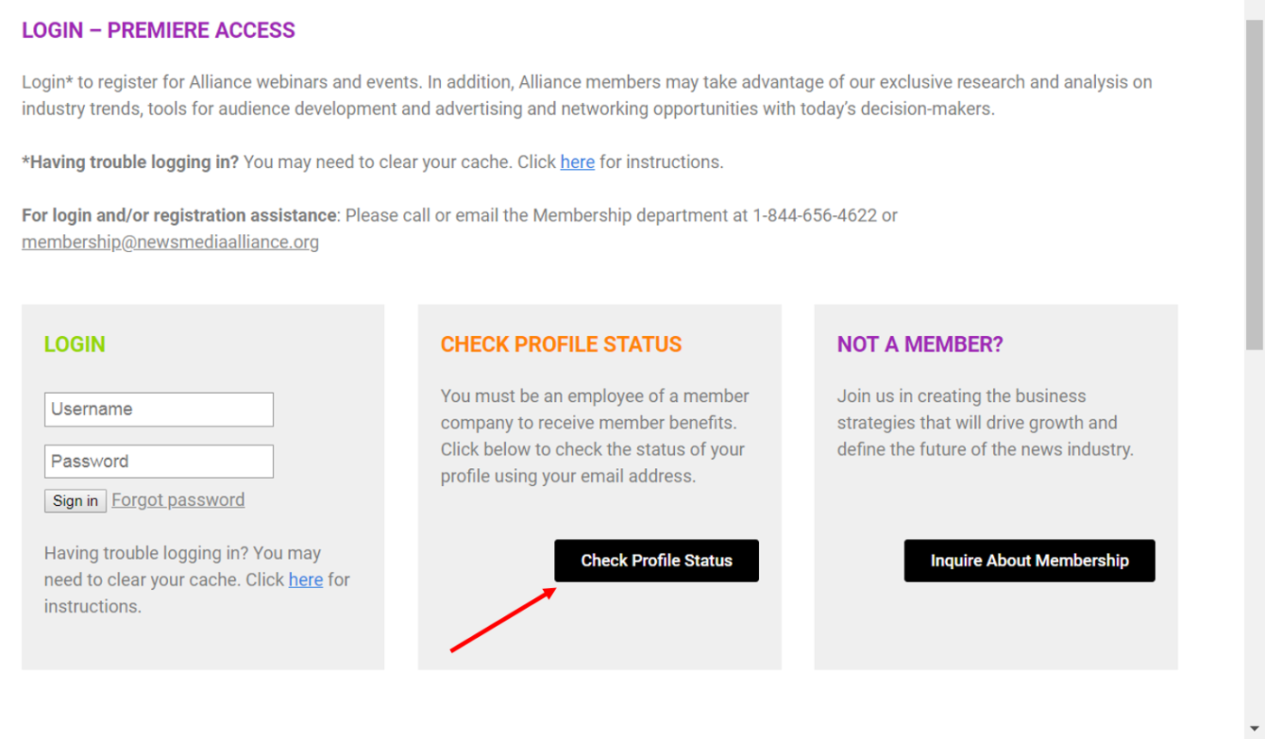Screen dimensions: 1265x739
Task: Click the 'You must be an employee' paragraph
Action: click(595, 436)
